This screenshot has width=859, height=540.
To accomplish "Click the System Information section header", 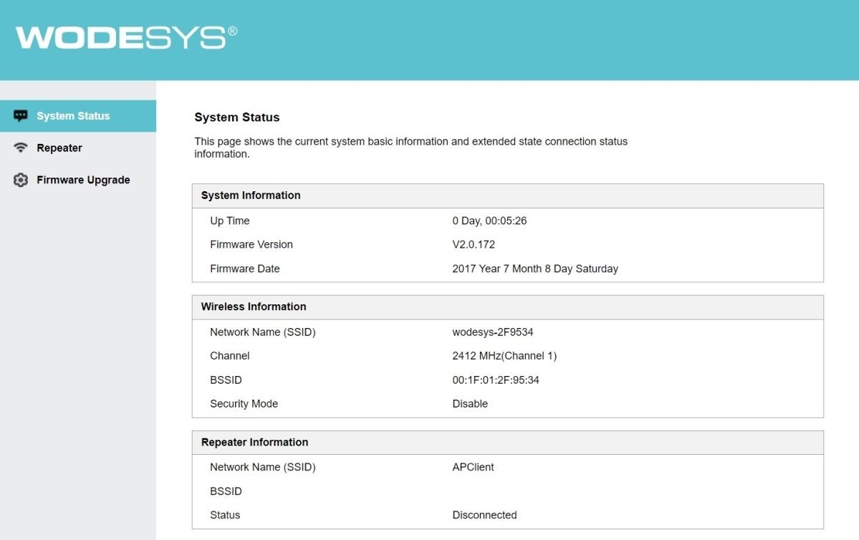I will click(x=251, y=196).
